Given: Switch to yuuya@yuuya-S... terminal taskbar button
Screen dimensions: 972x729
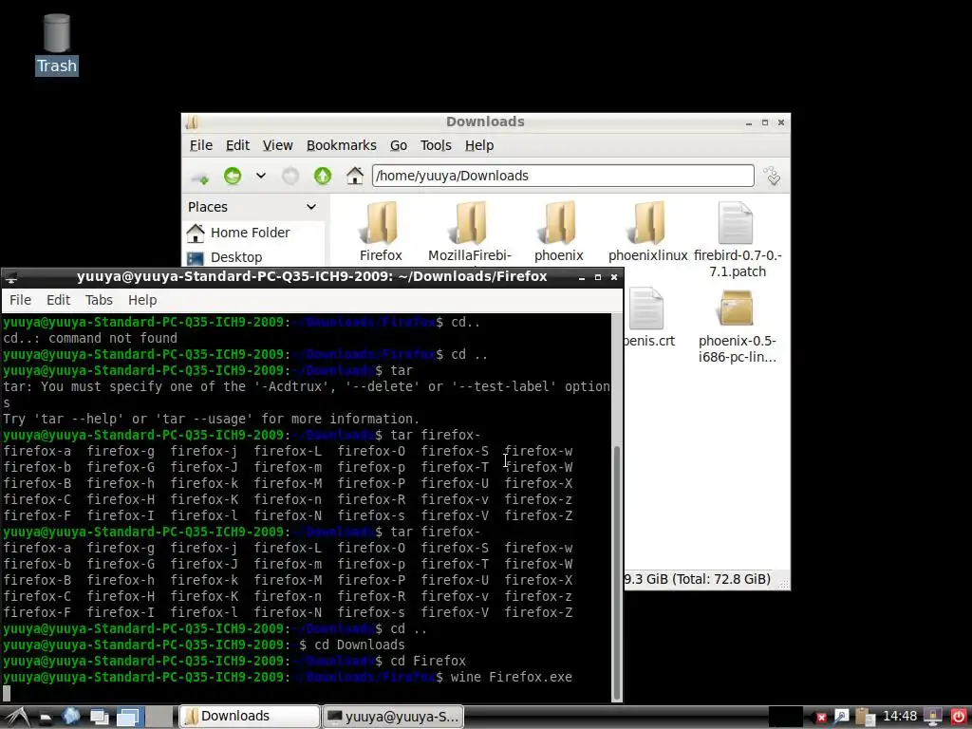Looking at the screenshot, I should (x=393, y=717).
